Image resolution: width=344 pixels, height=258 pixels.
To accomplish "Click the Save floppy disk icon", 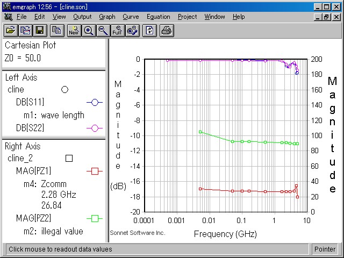I will pos(40,31).
